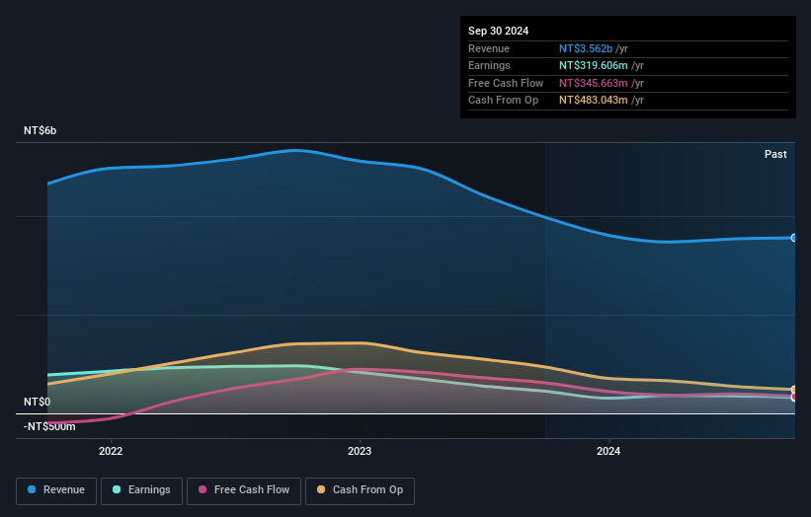Click the -NT$500m y-axis label

tap(49, 426)
